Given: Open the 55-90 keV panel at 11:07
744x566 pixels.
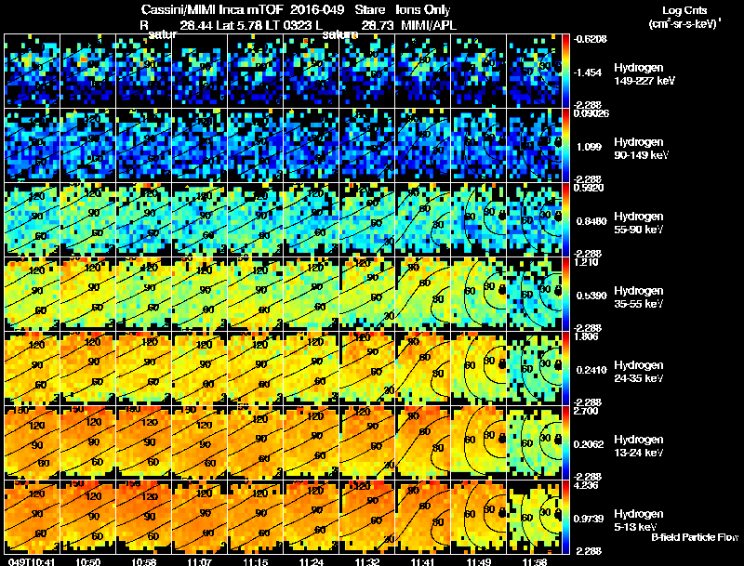Looking at the screenshot, I should click(199, 219).
